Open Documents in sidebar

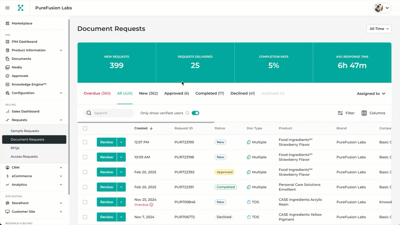tap(21, 59)
